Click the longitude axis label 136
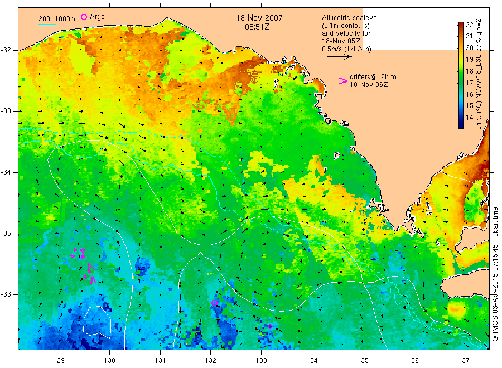This screenshot has width=502, height=368. tap(413, 361)
